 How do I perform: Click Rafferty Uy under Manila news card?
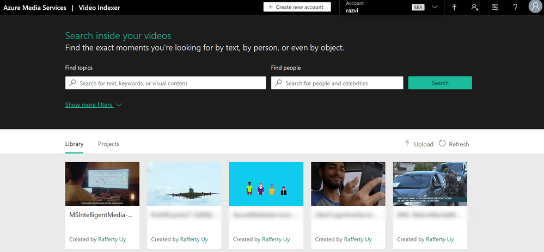point(439,239)
